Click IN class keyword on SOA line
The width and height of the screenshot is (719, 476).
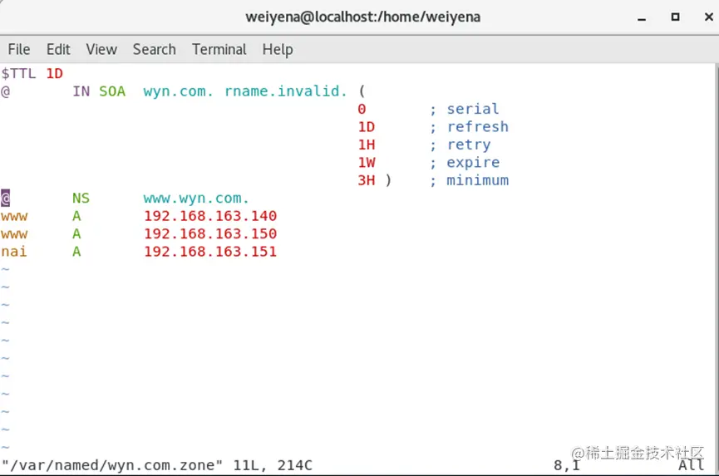(x=81, y=91)
